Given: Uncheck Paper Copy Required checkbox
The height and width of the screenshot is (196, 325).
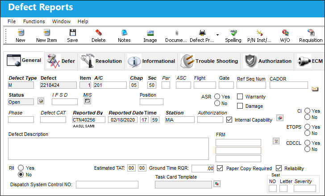Looking at the screenshot, I should pyautogui.click(x=220, y=168).
